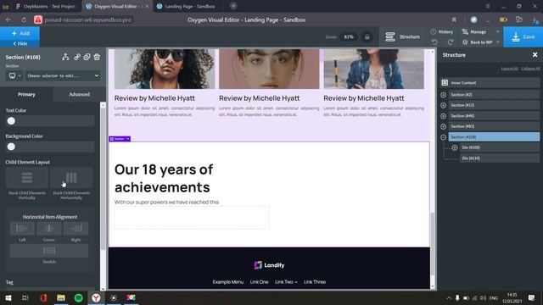Click the link/copy styles icon
Image resolution: width=543 pixels, height=305 pixels.
(77, 57)
